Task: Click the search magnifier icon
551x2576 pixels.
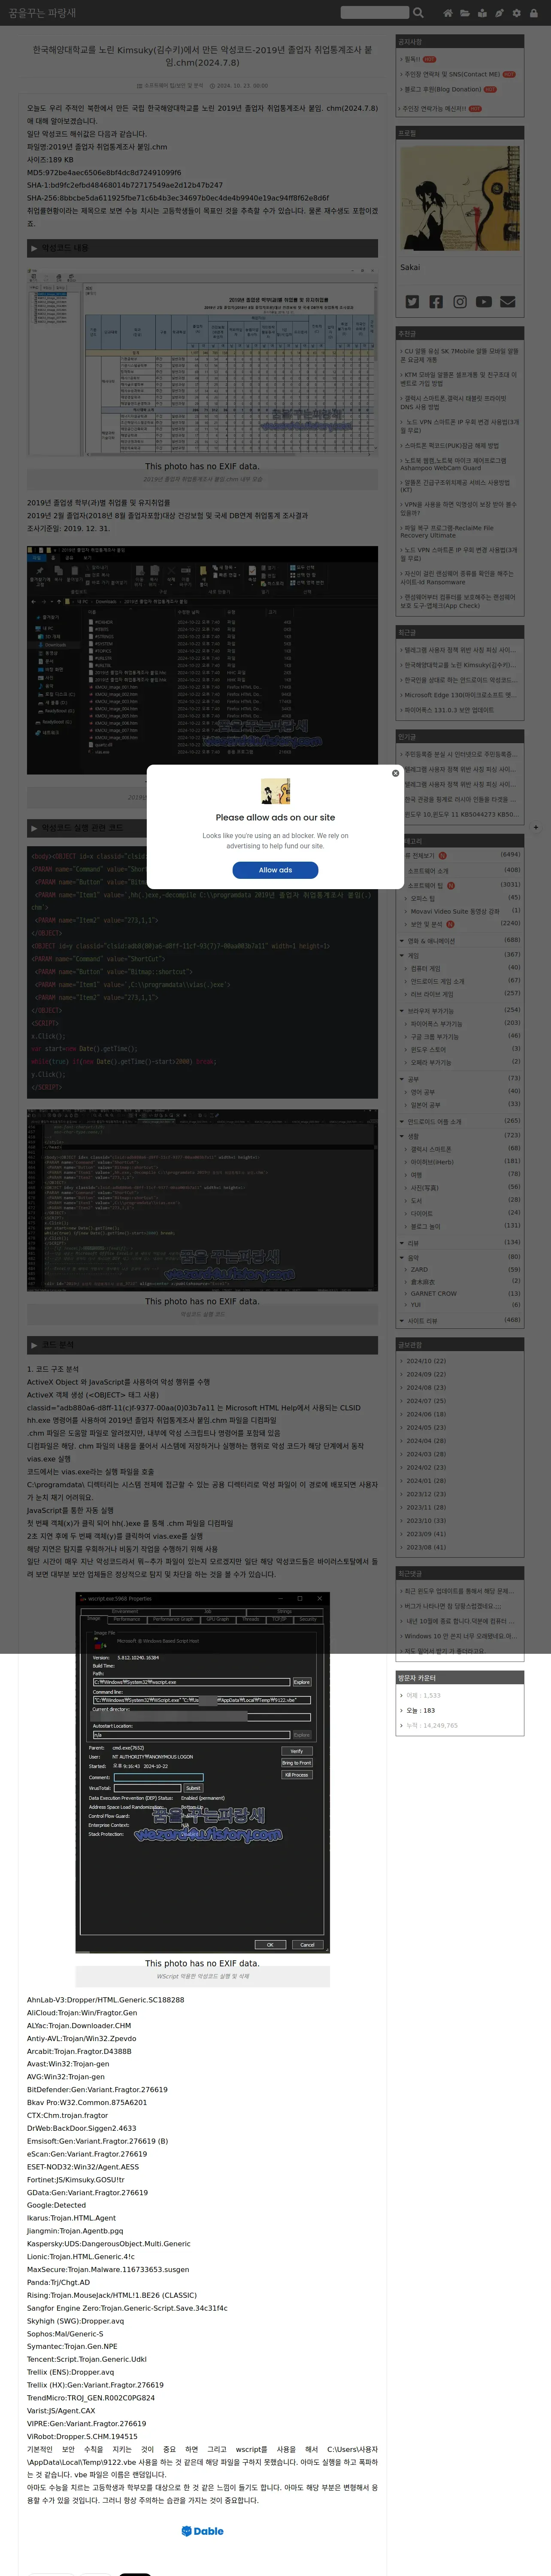Action: [418, 13]
